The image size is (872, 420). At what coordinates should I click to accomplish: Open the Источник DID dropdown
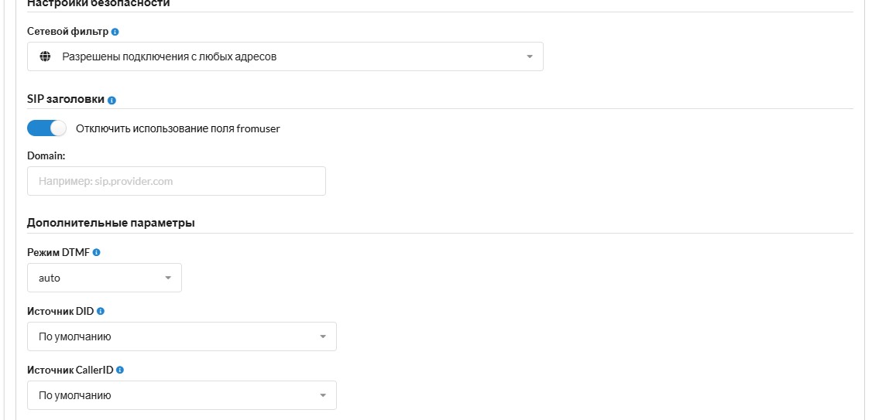[x=323, y=336]
